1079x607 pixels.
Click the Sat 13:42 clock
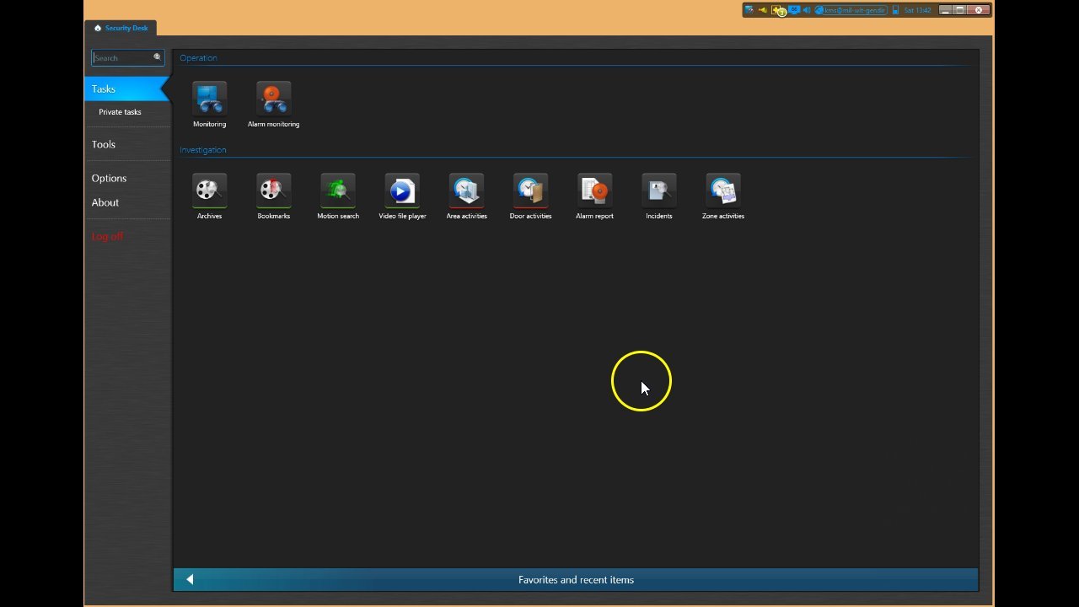pyautogui.click(x=917, y=10)
